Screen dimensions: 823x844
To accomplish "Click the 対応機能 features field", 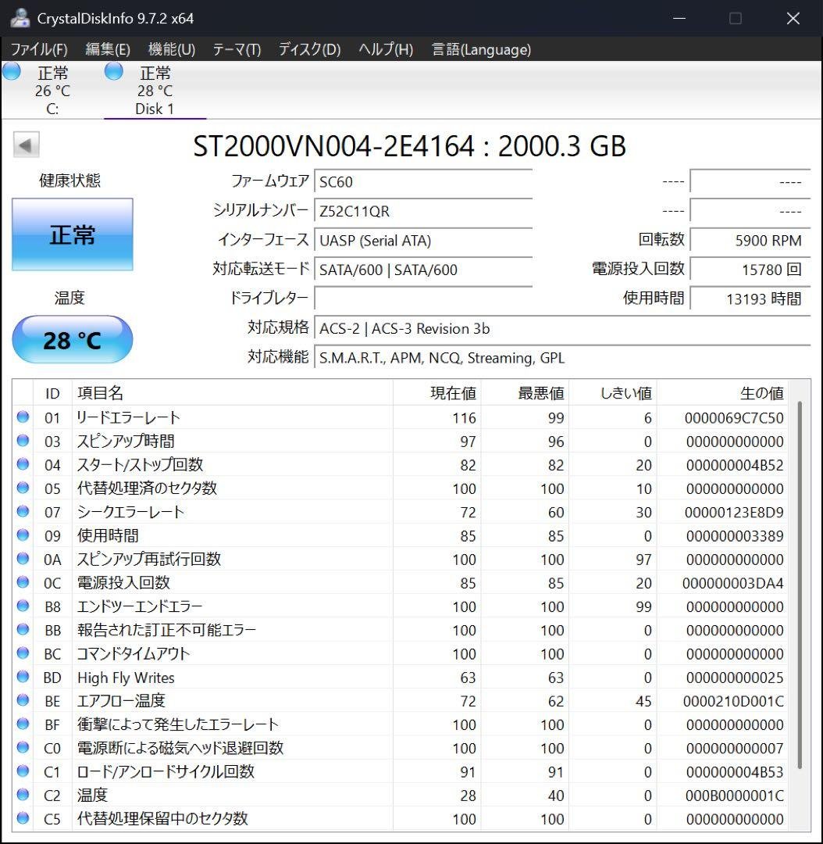I will point(562,357).
